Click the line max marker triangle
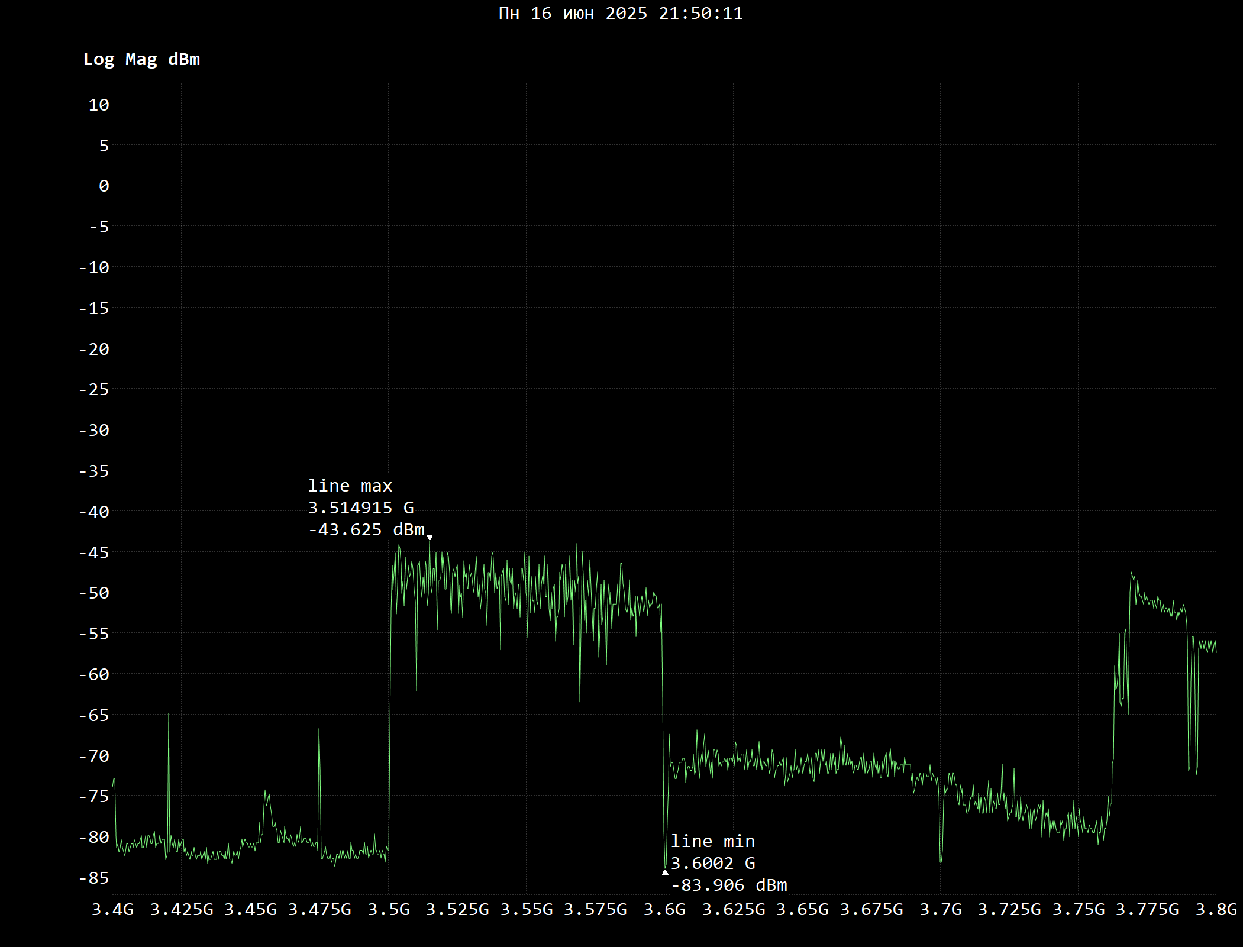The image size is (1243, 947). point(430,538)
